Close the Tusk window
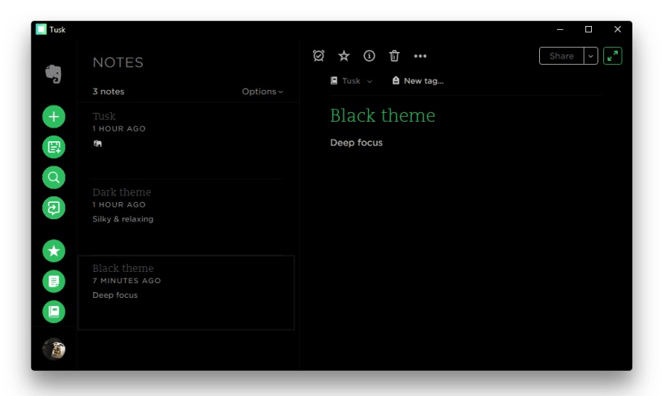Screen dimensions: 664x396 618,29
